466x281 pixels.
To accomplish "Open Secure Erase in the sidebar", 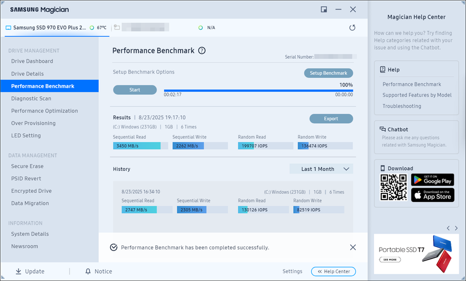I will pos(27,166).
